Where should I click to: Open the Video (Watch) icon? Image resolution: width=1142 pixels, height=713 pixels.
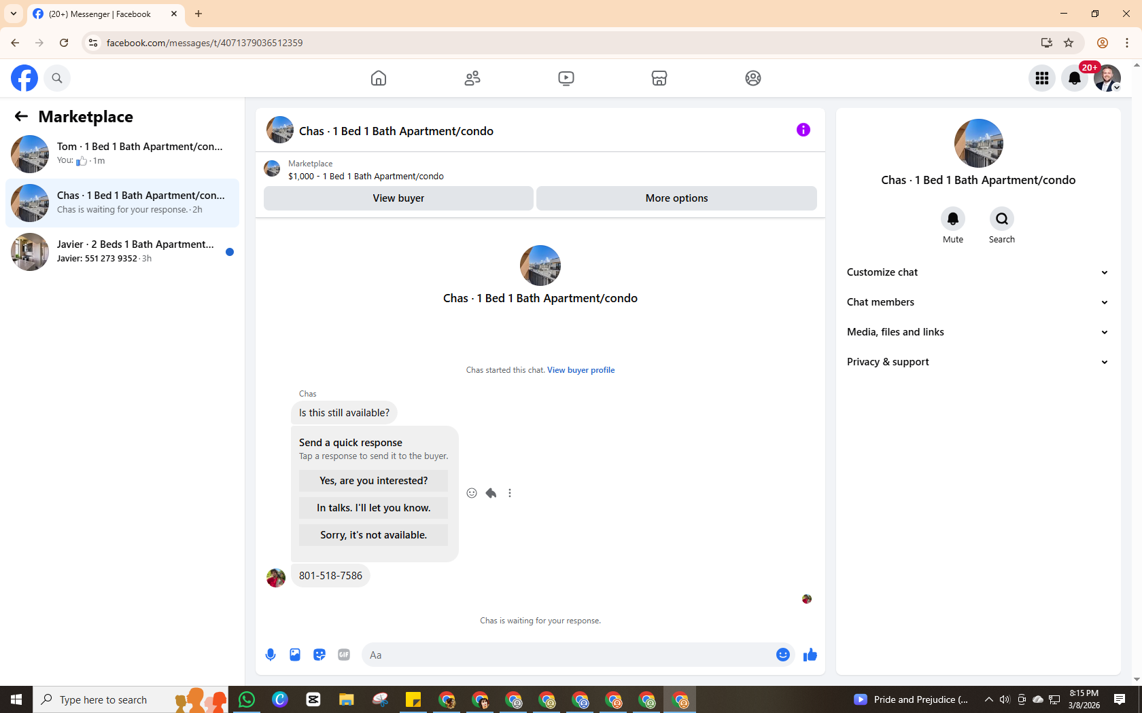click(566, 78)
